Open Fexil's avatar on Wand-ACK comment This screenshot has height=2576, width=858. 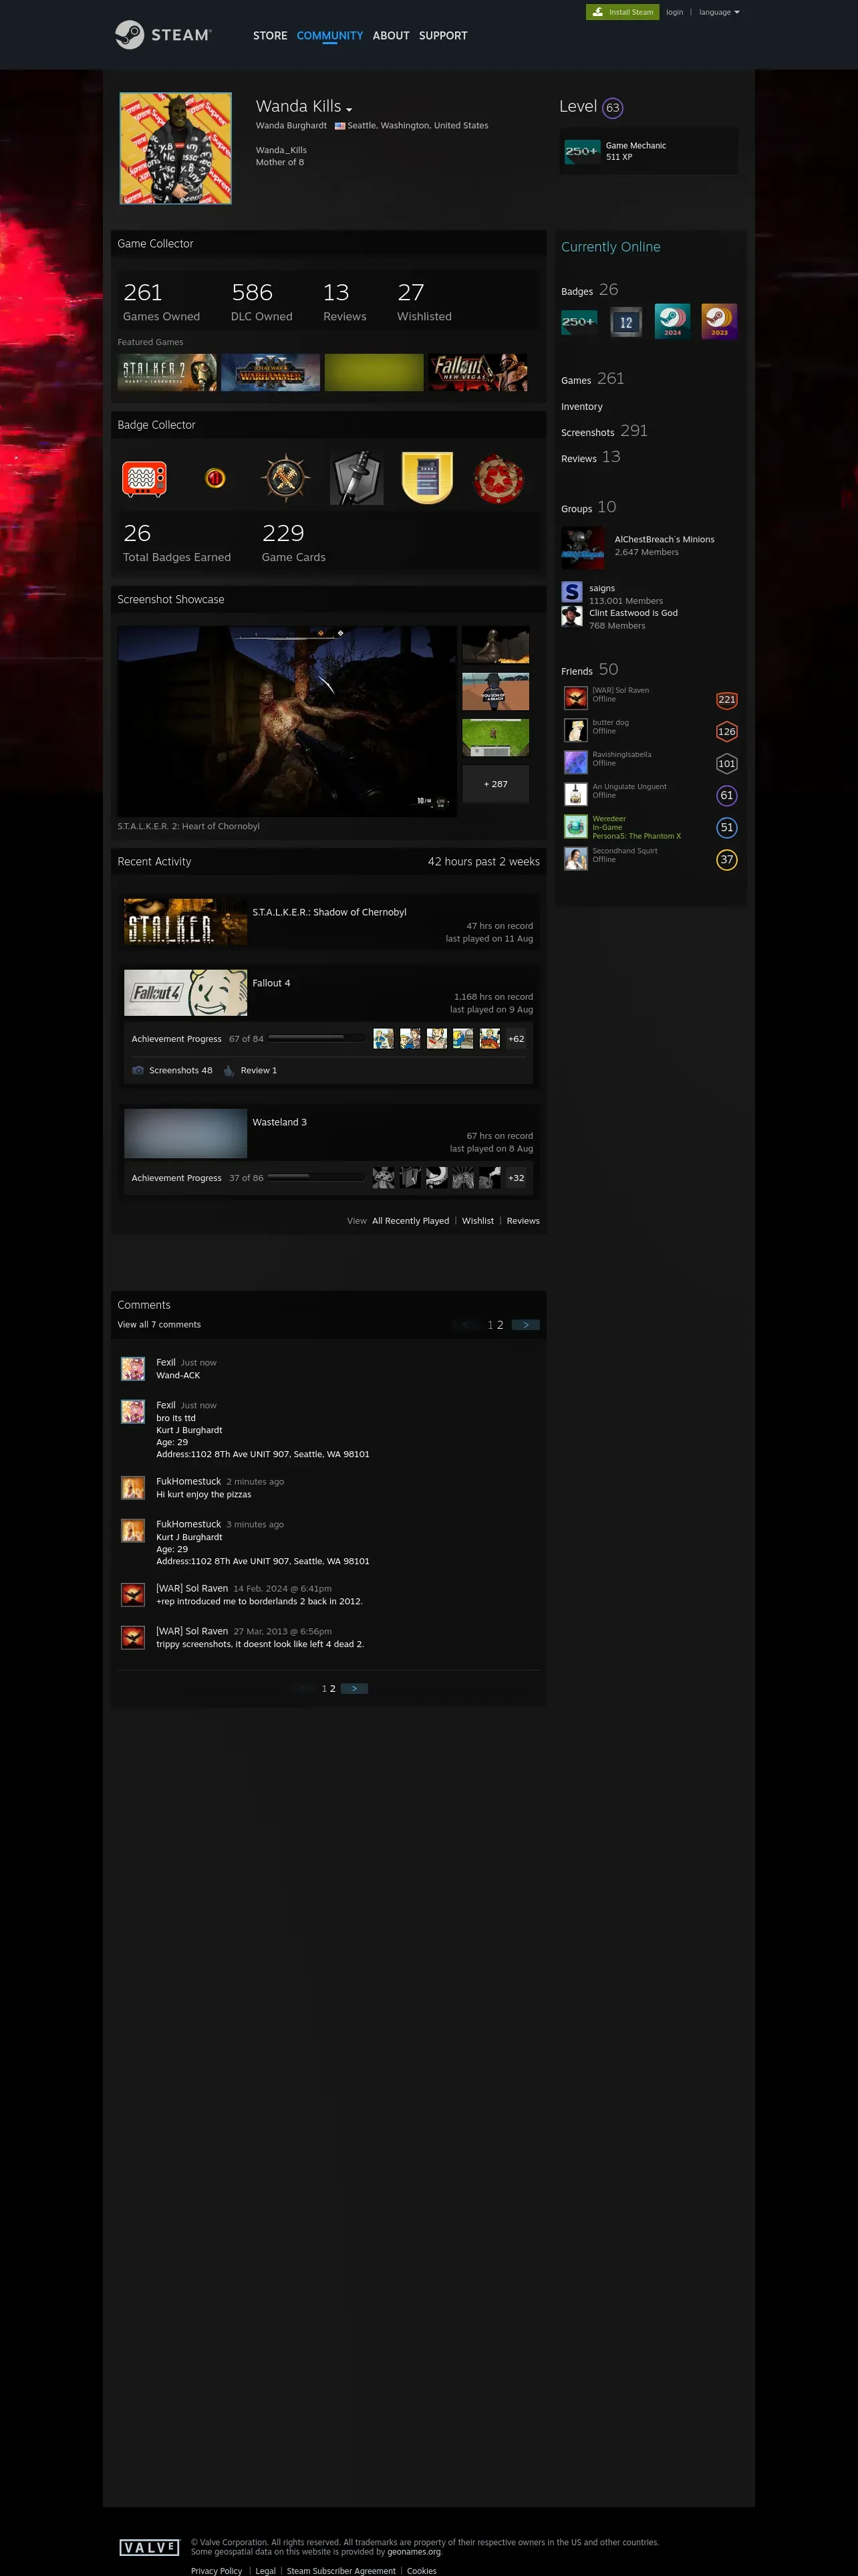[x=133, y=1369]
